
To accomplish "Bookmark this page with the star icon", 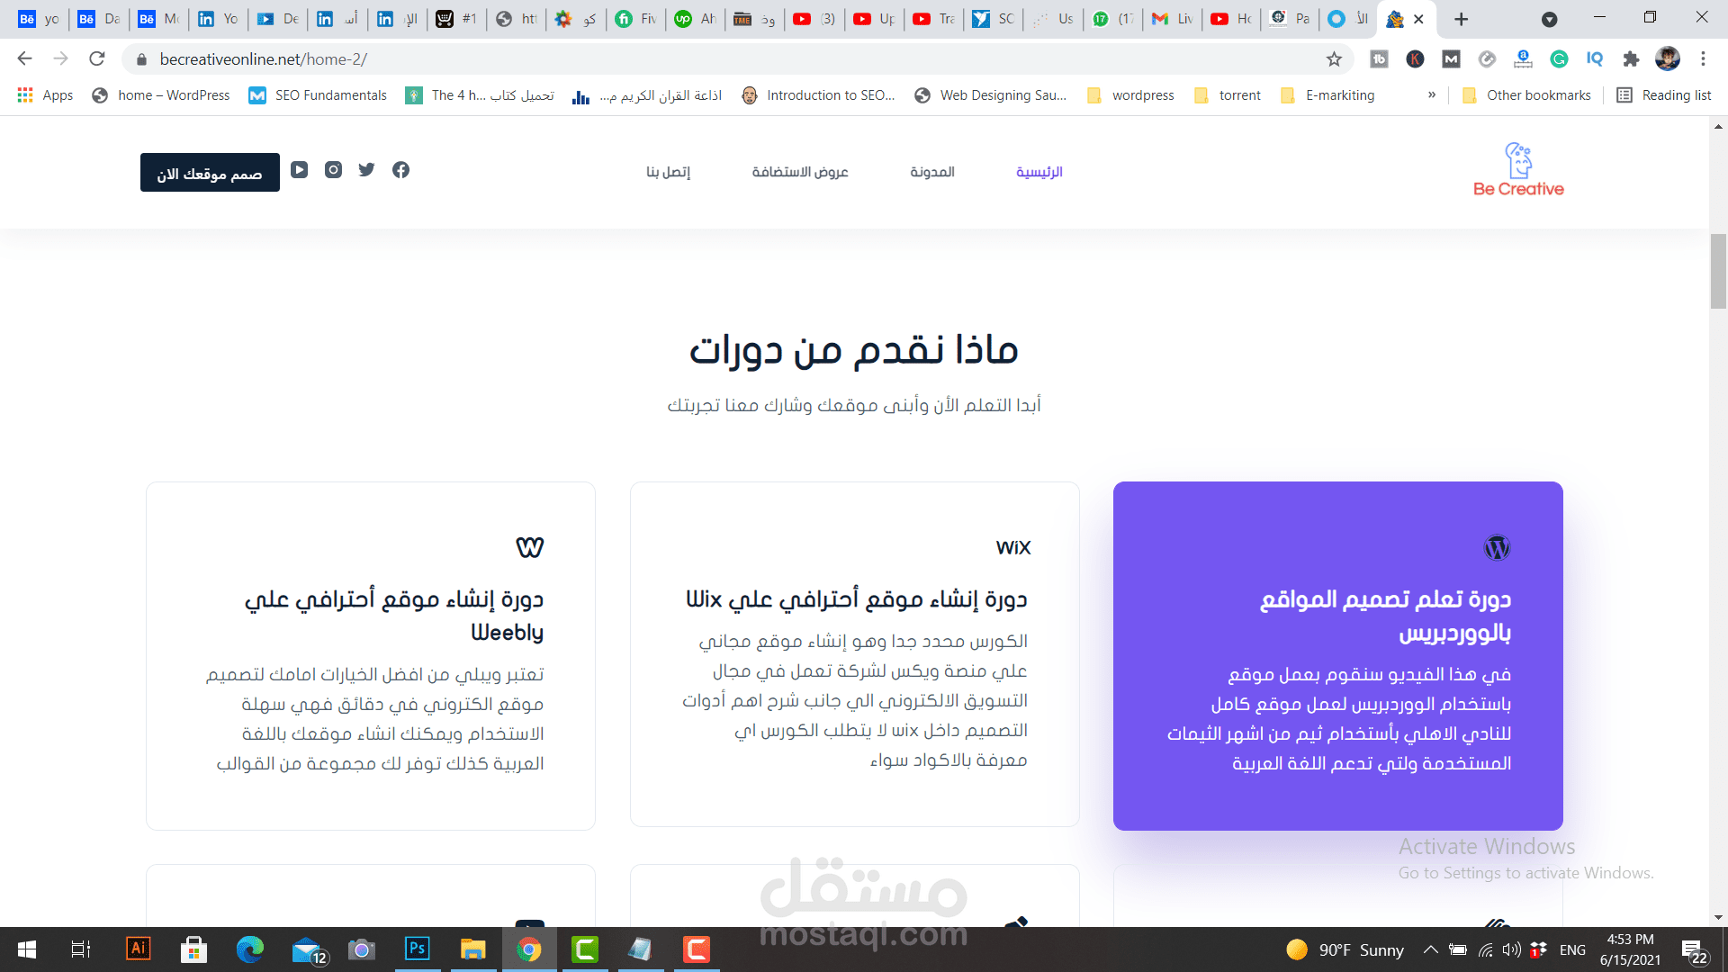I will 1334,59.
